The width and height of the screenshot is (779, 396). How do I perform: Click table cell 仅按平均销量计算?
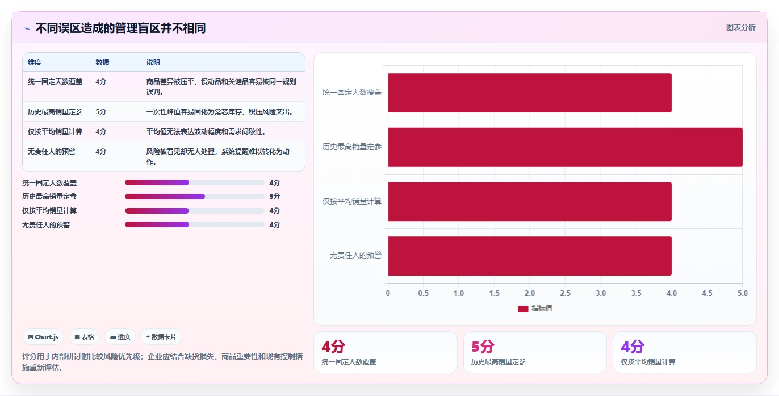55,132
